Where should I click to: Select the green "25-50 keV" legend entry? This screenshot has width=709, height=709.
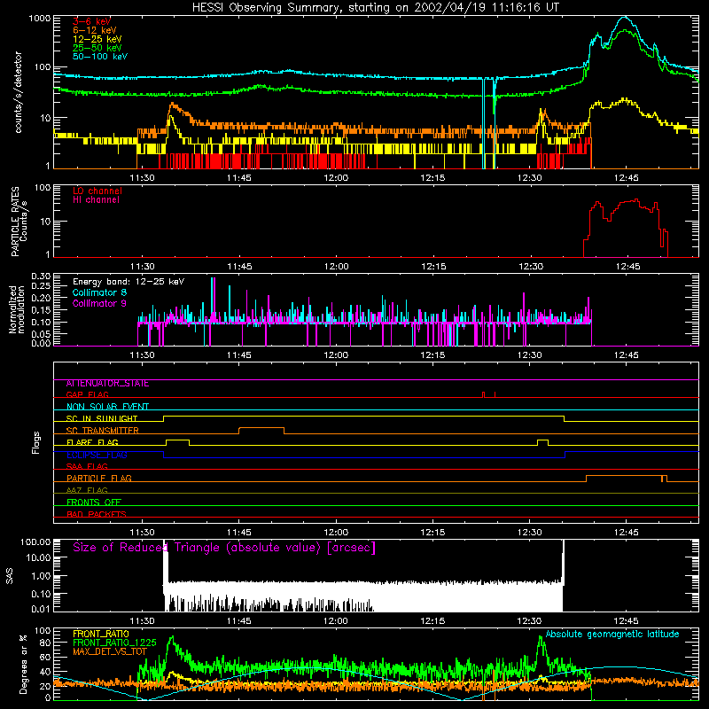click(97, 48)
